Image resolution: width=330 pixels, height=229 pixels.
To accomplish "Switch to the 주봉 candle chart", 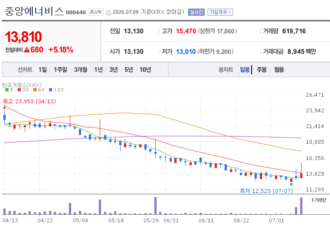I will tap(262, 70).
